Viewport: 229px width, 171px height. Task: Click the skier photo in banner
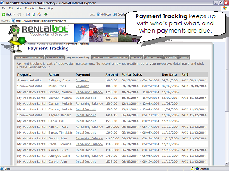(81, 33)
